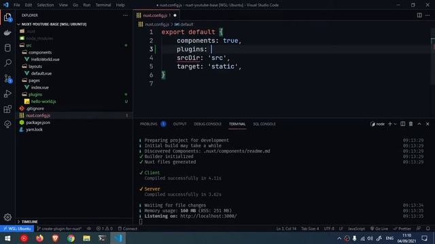Viewport: 435px width, 244px height.
Task: Open the Help menu
Action: 120,5
